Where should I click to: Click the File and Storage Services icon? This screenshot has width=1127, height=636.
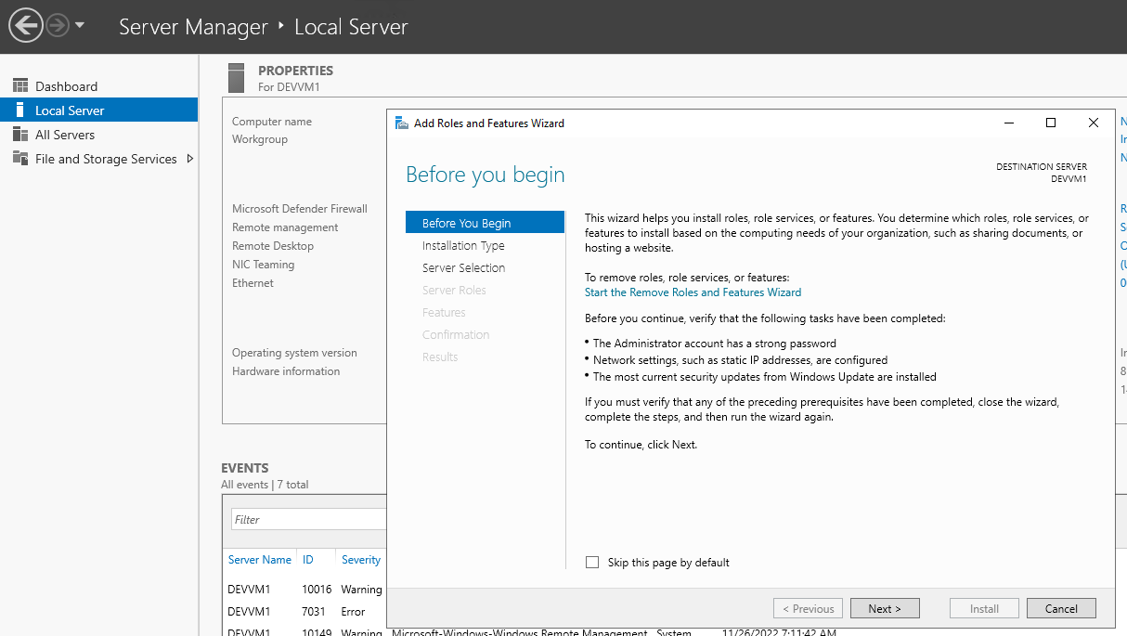point(20,158)
